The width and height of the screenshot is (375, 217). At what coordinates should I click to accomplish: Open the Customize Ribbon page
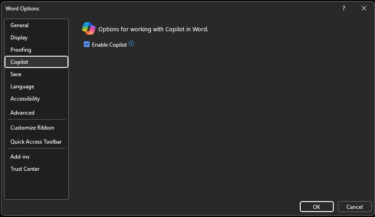[x=32, y=128]
